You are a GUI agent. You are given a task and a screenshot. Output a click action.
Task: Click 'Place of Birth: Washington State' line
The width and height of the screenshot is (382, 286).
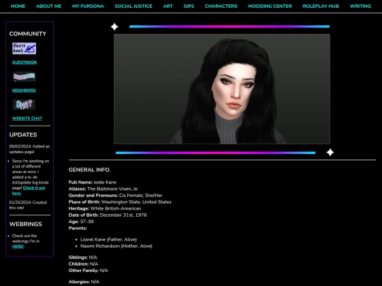click(120, 202)
